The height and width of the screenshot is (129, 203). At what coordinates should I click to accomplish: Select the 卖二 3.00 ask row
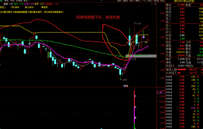click(184, 18)
